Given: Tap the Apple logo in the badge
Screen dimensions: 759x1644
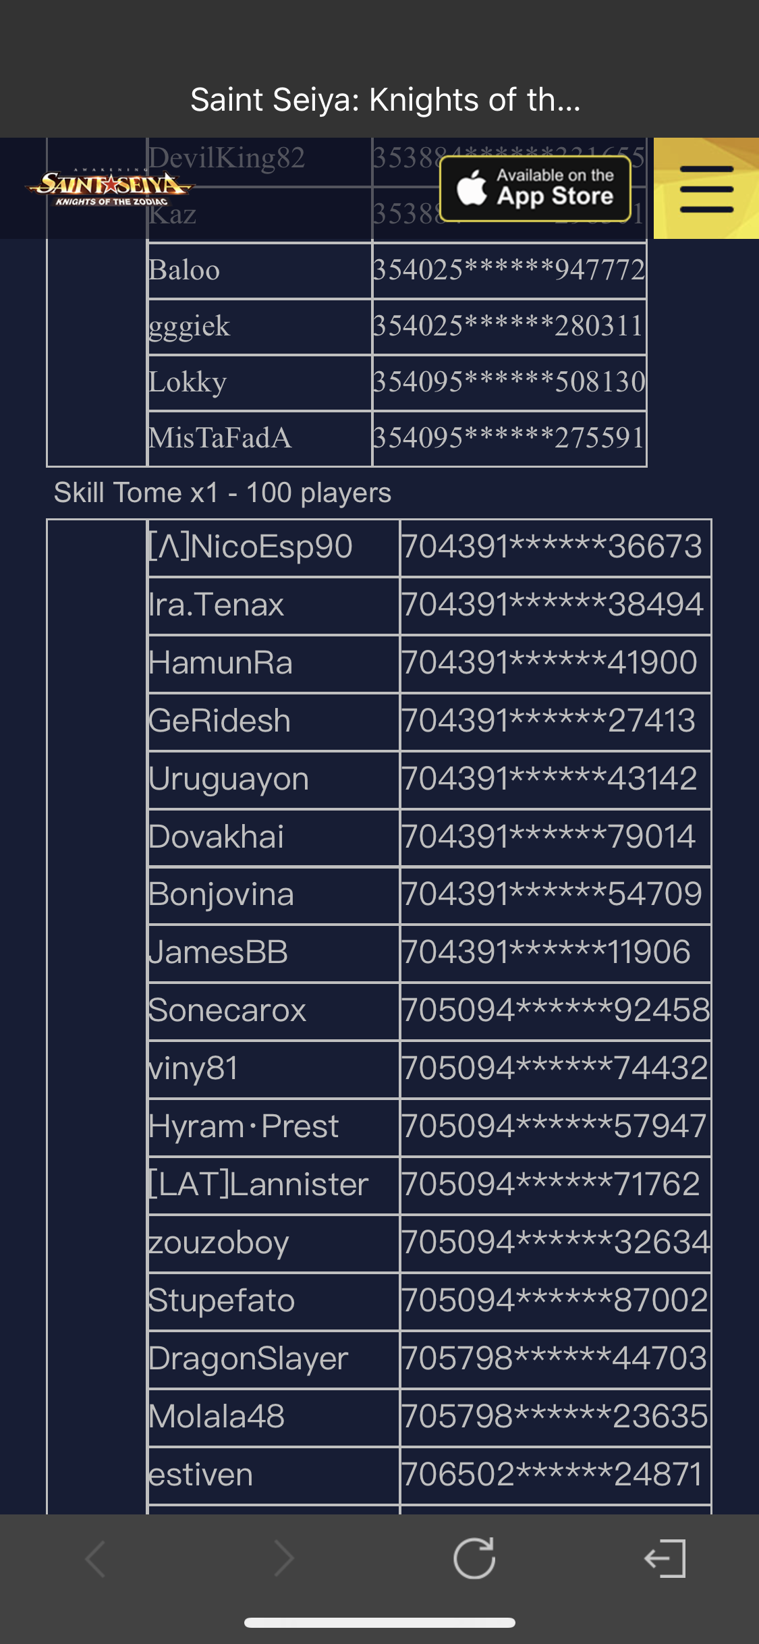Looking at the screenshot, I should [472, 188].
